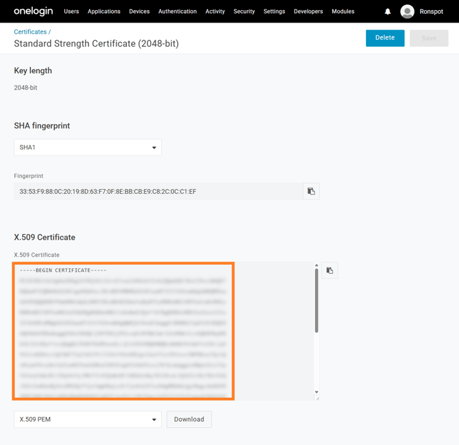Open the Developers menu
Screen dimensions: 459x445
click(308, 12)
